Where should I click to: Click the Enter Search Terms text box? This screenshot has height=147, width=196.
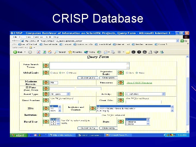point(89,66)
